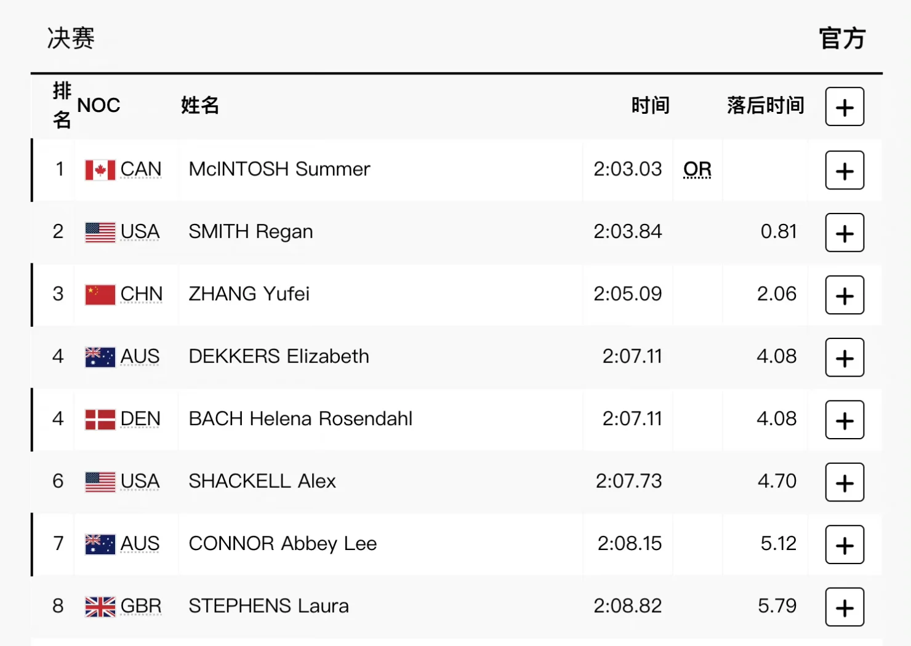Expand CONNOR Abbey Lee's row details
This screenshot has width=911, height=646.
point(845,545)
